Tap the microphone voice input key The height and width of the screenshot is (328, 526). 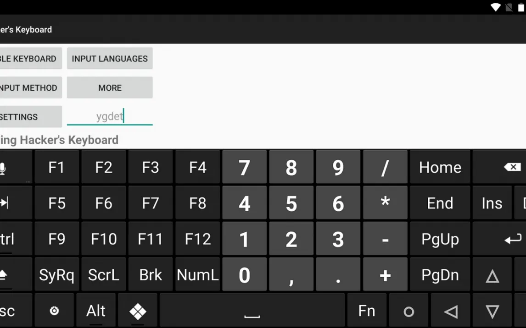pos(3,167)
